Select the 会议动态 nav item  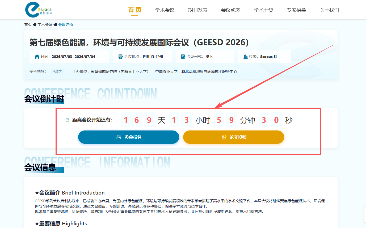pos(231,10)
